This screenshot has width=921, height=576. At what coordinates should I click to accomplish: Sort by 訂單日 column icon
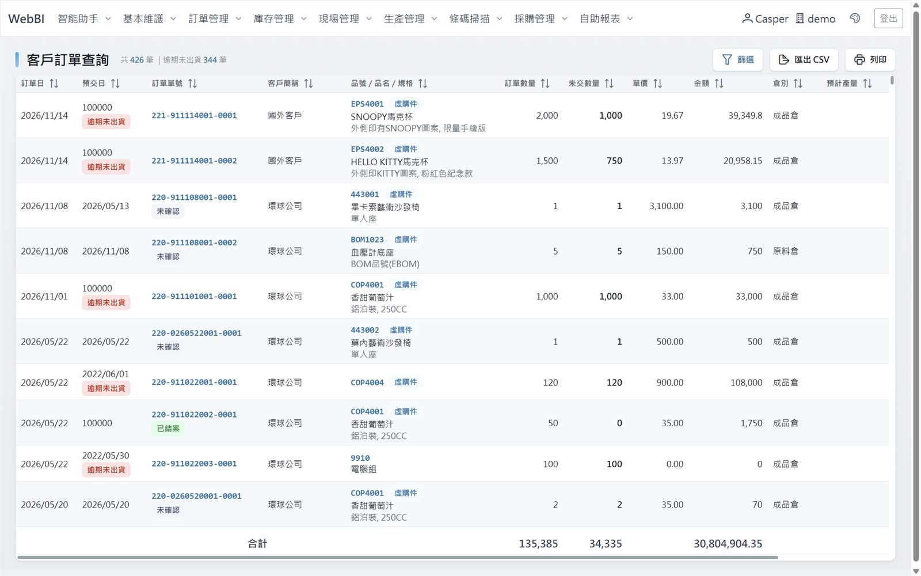point(54,84)
